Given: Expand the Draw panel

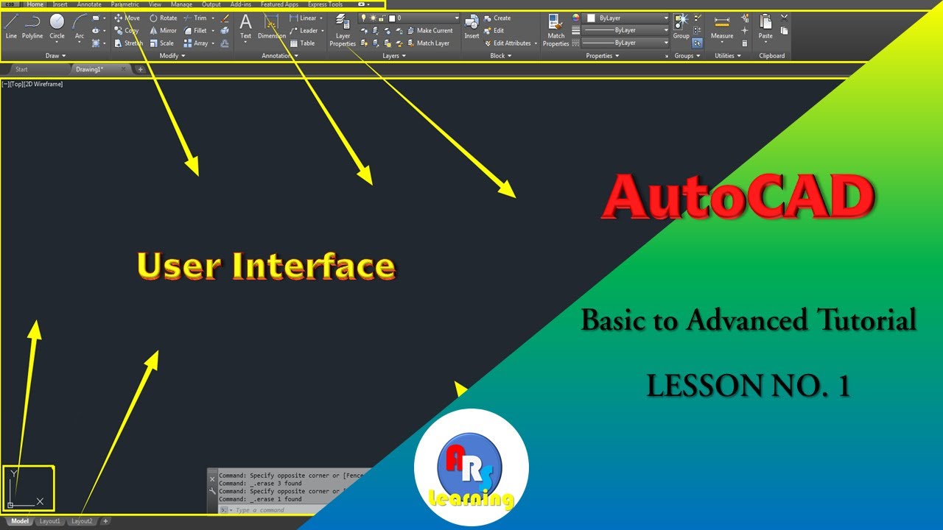Looking at the screenshot, I should (x=55, y=56).
